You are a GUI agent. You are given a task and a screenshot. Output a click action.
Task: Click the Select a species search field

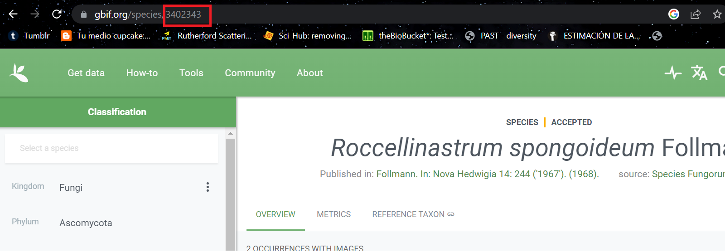[111, 148]
